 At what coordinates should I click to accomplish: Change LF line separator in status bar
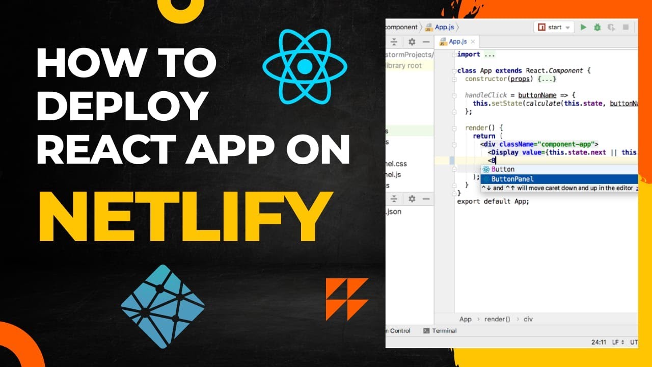click(618, 343)
